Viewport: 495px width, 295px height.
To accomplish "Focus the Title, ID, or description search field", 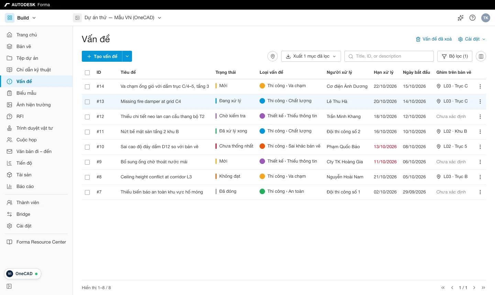I will (389, 56).
